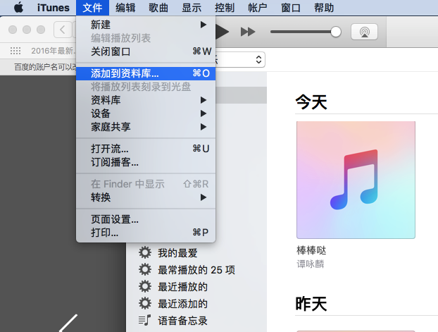Screen dimensions: 438x332
Task: Open the 语音备忘录 playlist
Action: [x=182, y=321]
